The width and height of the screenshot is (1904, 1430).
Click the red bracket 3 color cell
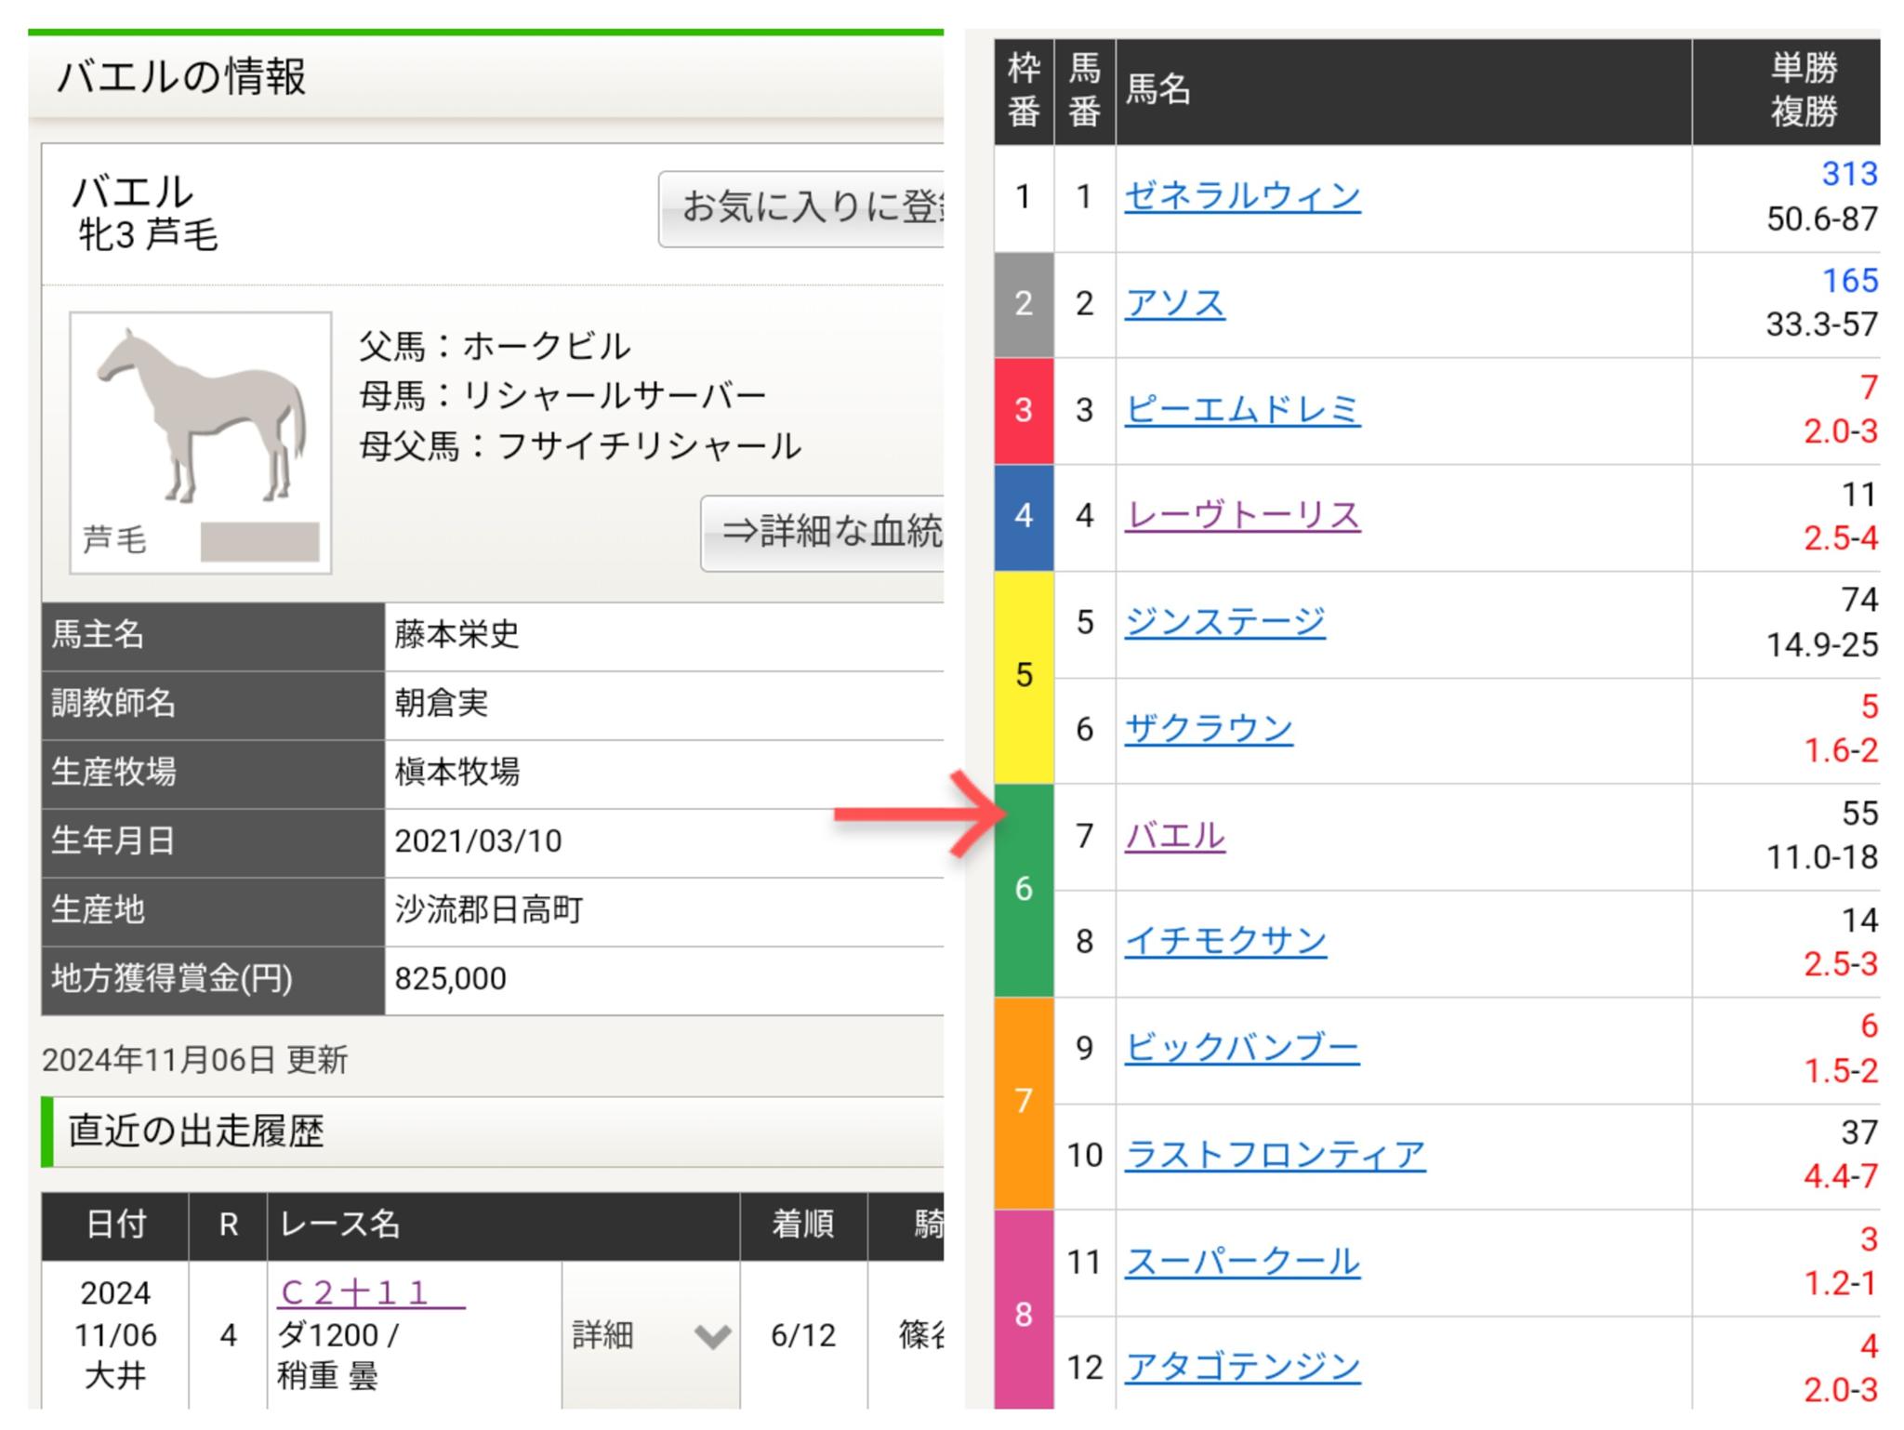tap(1023, 410)
